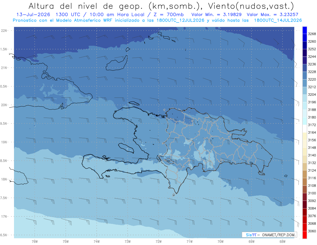Click the 3116 color bar value
Screen dimensions: 317x245
pos(312,178)
